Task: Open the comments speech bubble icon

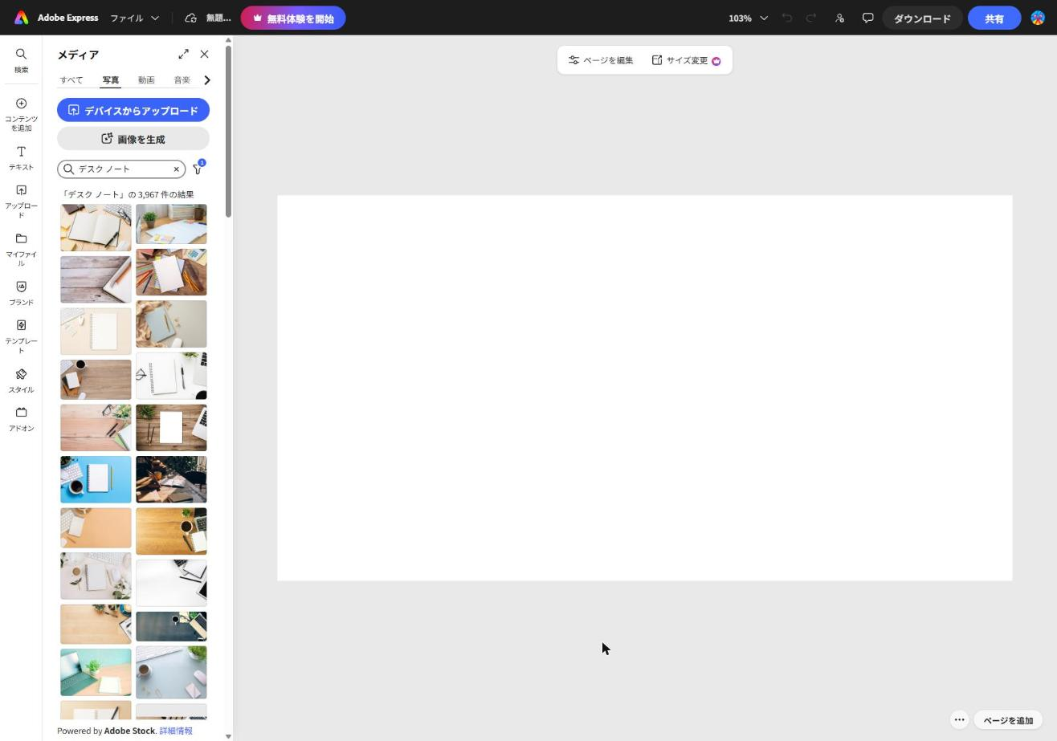Action: [x=867, y=18]
